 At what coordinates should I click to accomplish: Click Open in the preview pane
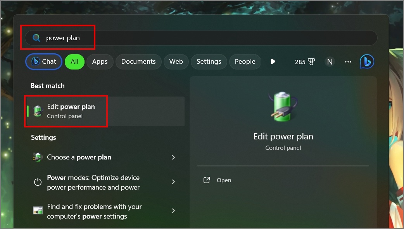pyautogui.click(x=224, y=180)
